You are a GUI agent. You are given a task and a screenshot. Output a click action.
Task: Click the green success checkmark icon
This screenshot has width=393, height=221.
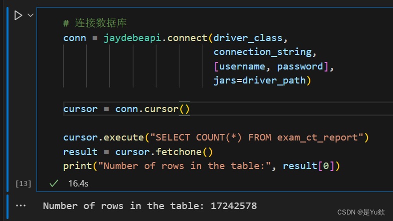pyautogui.click(x=54, y=184)
